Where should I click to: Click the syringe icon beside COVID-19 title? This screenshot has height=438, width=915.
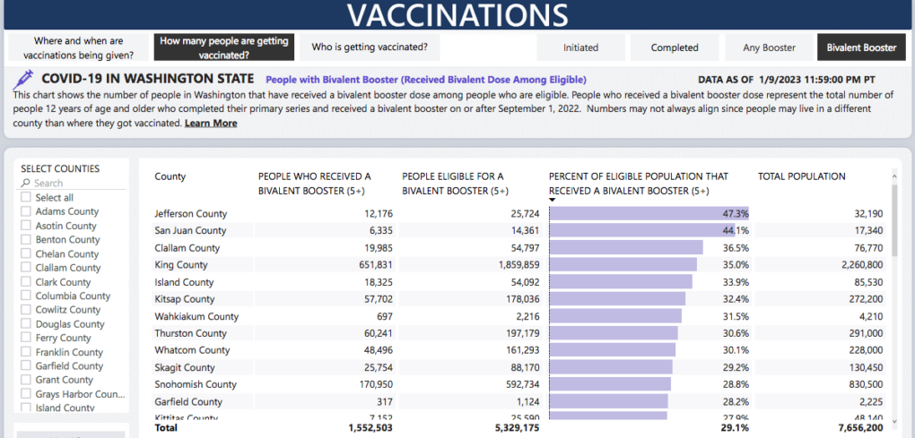pos(24,80)
